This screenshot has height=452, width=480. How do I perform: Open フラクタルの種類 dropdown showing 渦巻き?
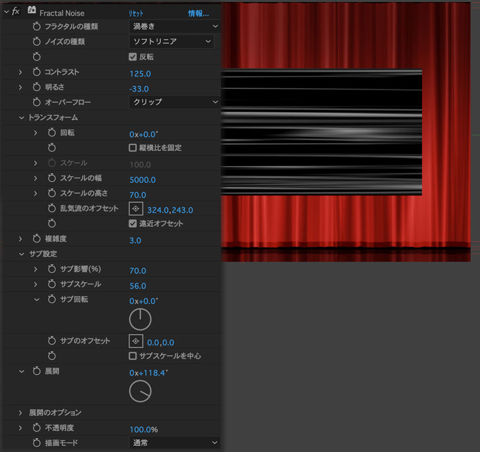(x=174, y=26)
